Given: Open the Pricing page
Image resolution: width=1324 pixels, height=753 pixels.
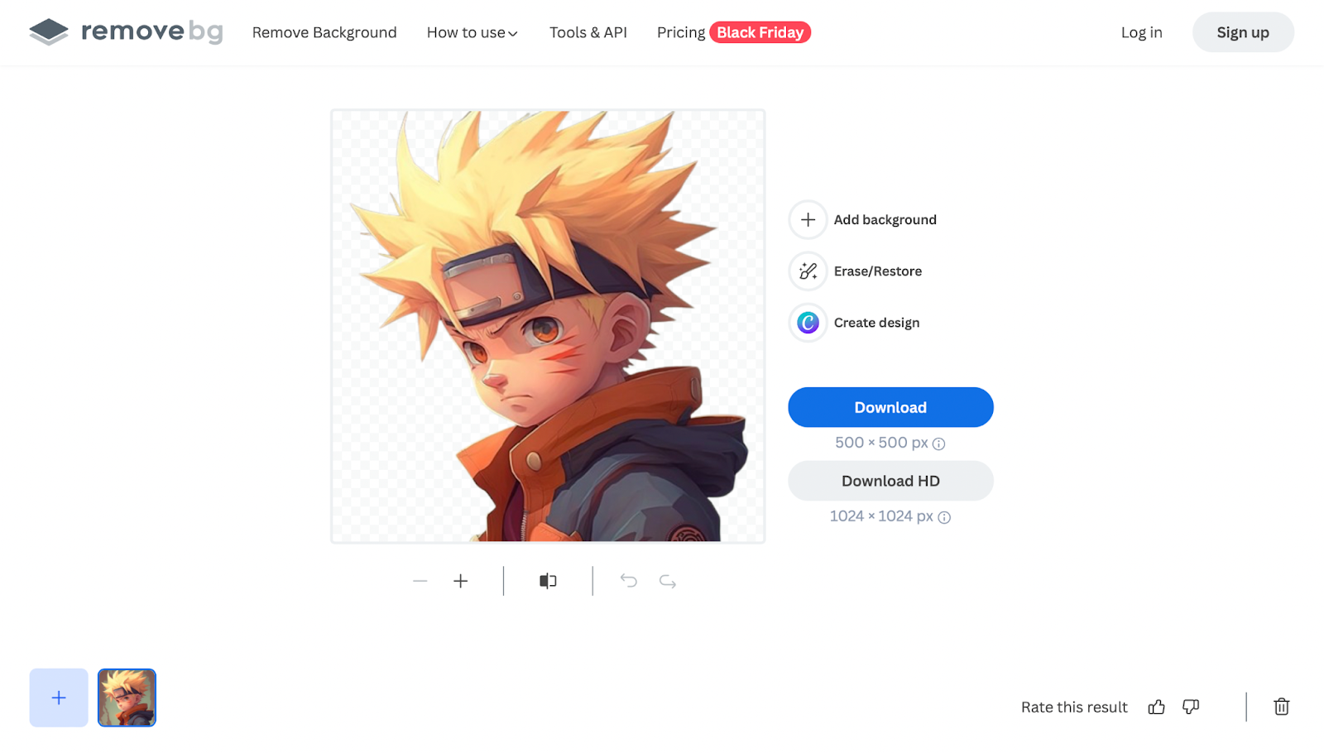Looking at the screenshot, I should pos(681,32).
